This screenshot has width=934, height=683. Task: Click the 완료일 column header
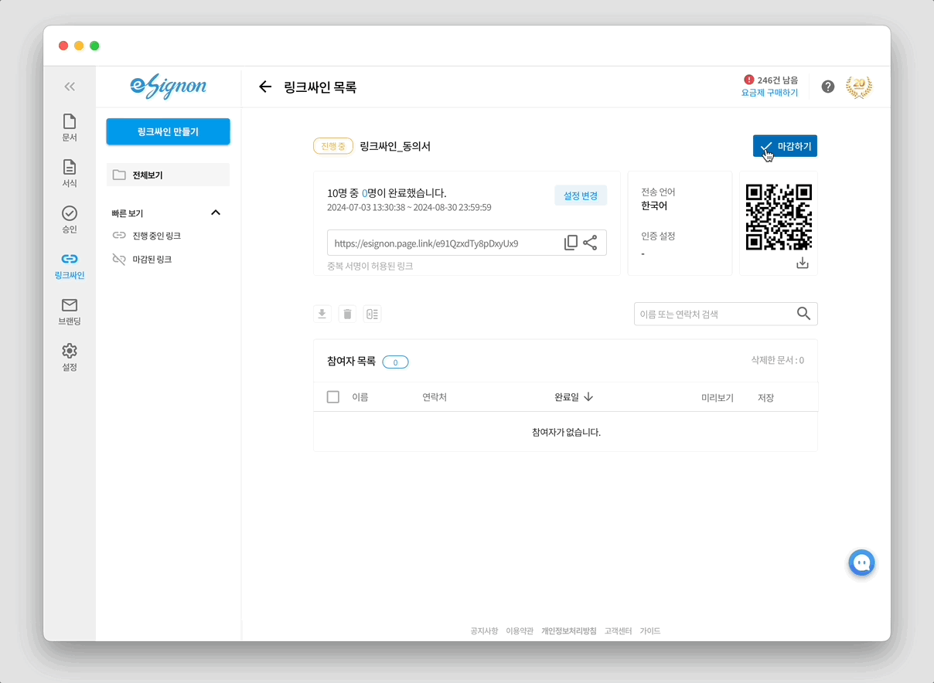566,397
